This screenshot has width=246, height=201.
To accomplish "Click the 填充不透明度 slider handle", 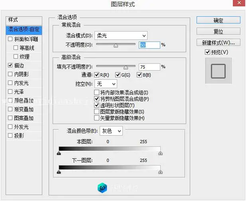I will pos(126,68).
